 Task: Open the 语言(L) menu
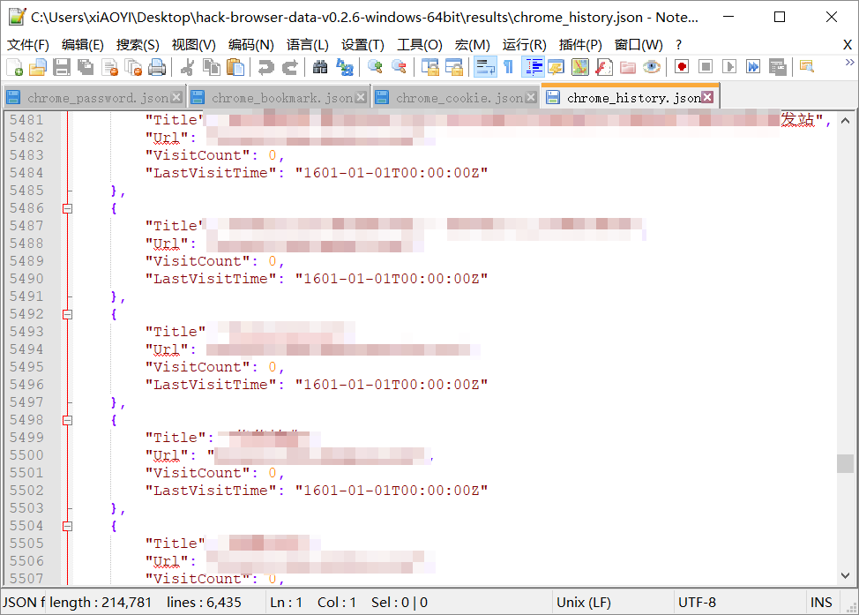click(307, 44)
